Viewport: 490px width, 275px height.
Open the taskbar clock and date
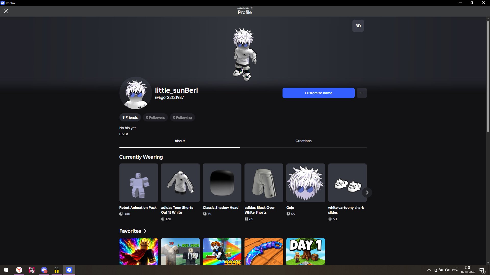point(468,270)
